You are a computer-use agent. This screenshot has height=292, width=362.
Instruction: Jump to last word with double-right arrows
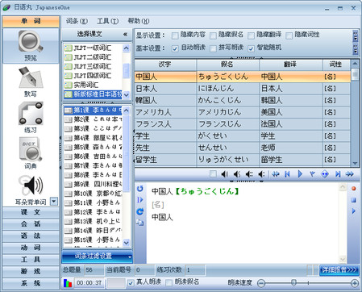(350, 174)
